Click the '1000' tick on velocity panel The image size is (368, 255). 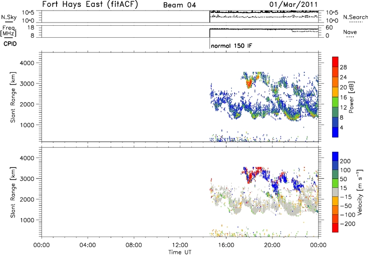(x=27, y=220)
